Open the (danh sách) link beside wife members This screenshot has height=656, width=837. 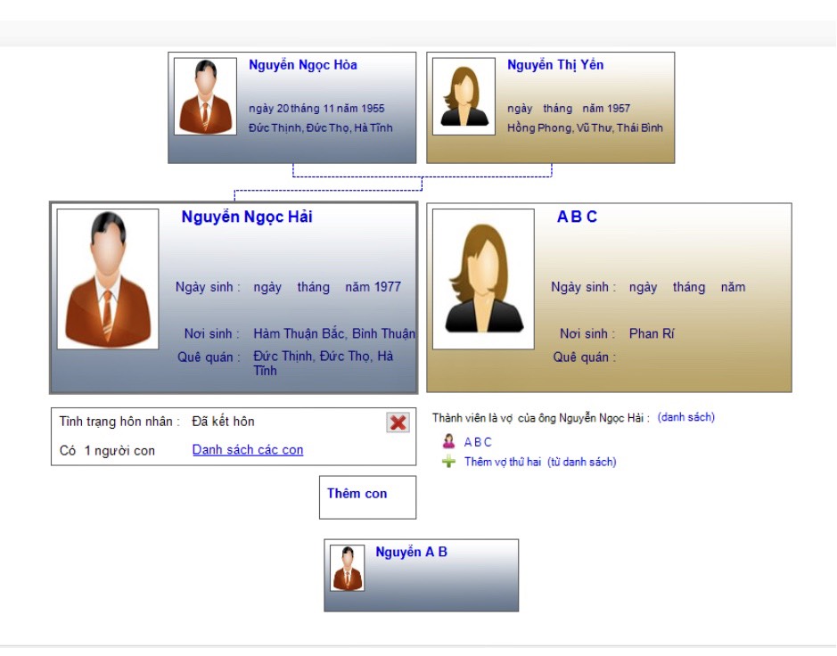coord(686,417)
